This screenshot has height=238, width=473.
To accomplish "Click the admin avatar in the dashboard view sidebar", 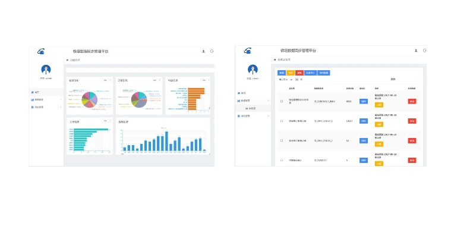I will click(x=46, y=69).
